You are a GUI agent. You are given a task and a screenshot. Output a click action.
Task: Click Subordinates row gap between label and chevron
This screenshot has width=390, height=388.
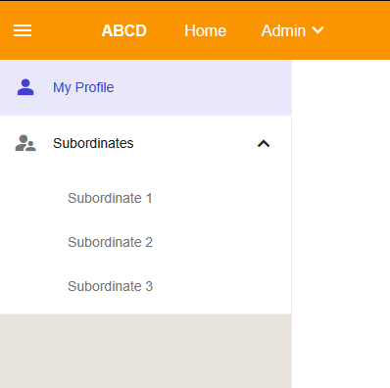tap(195, 143)
